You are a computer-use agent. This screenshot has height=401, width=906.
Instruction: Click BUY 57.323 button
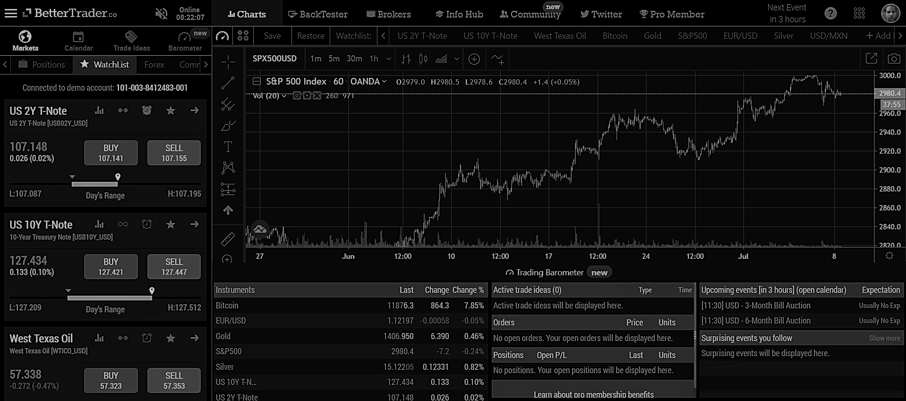coord(111,380)
